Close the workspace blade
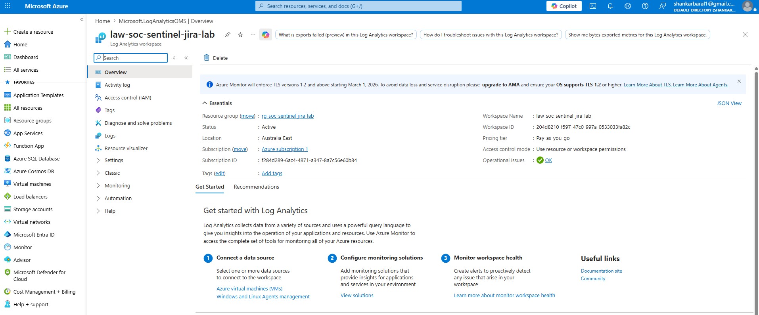759x315 pixels. 745,34
